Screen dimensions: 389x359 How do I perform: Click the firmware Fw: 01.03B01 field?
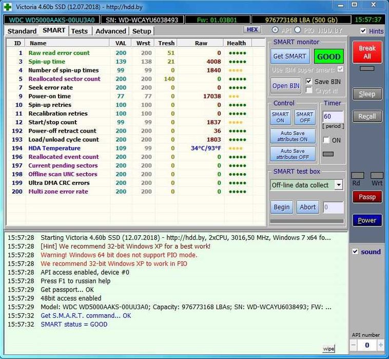click(x=217, y=20)
